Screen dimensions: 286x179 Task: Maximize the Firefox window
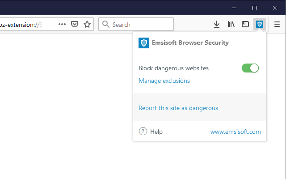(x=255, y=8)
